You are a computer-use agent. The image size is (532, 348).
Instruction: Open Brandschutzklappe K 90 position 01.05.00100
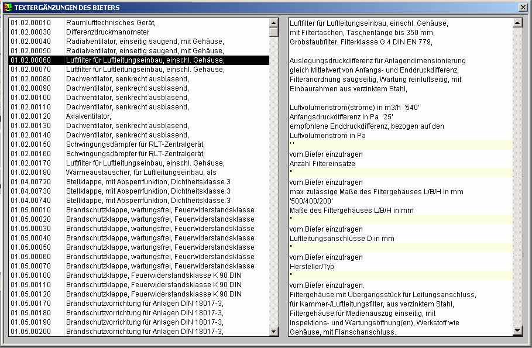click(x=138, y=275)
